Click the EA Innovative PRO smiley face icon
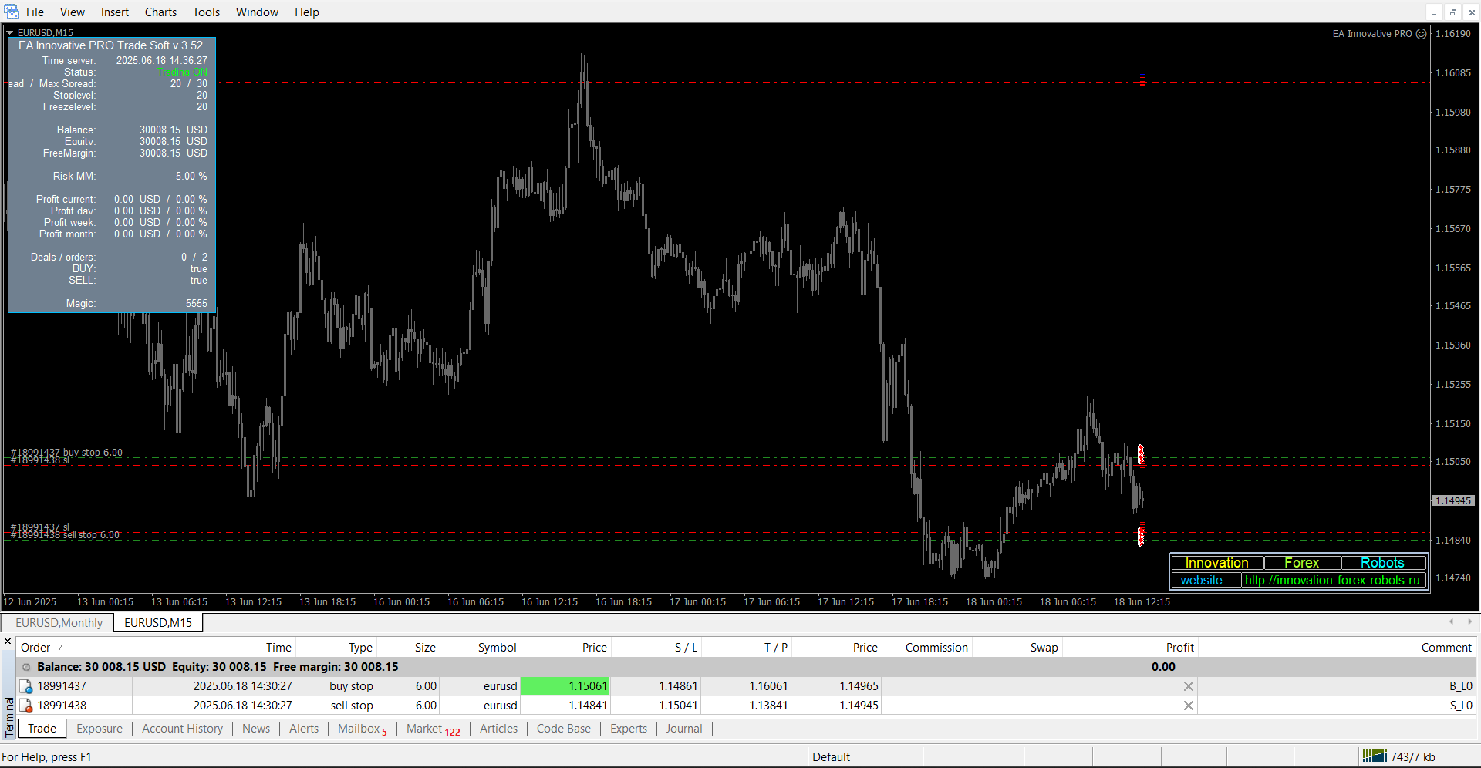 [x=1421, y=34]
